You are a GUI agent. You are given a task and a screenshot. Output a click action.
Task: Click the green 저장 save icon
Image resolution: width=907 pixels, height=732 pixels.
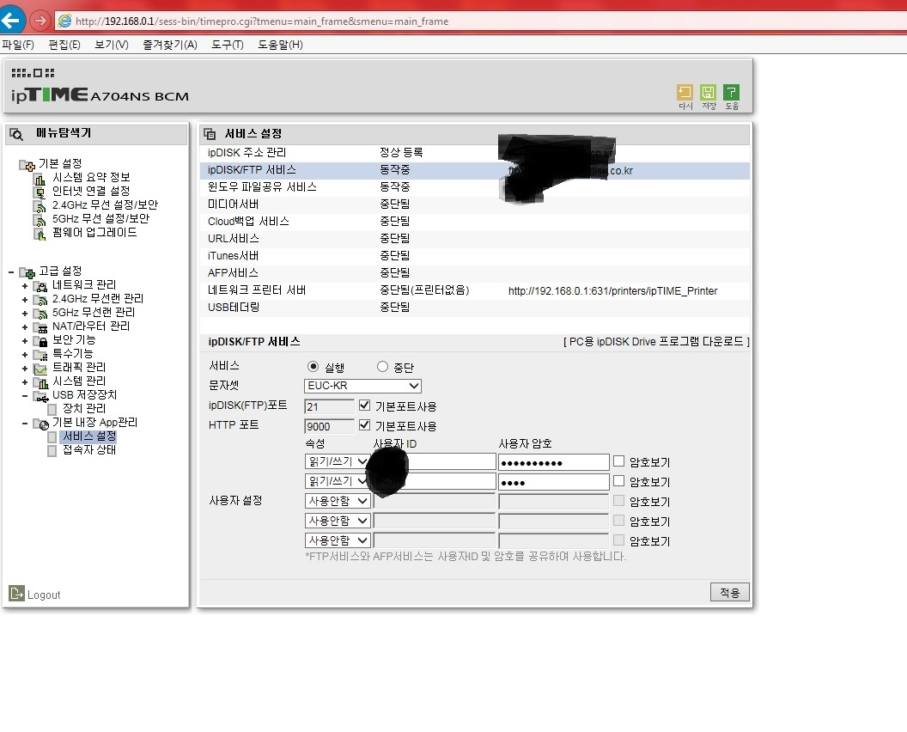pyautogui.click(x=708, y=93)
